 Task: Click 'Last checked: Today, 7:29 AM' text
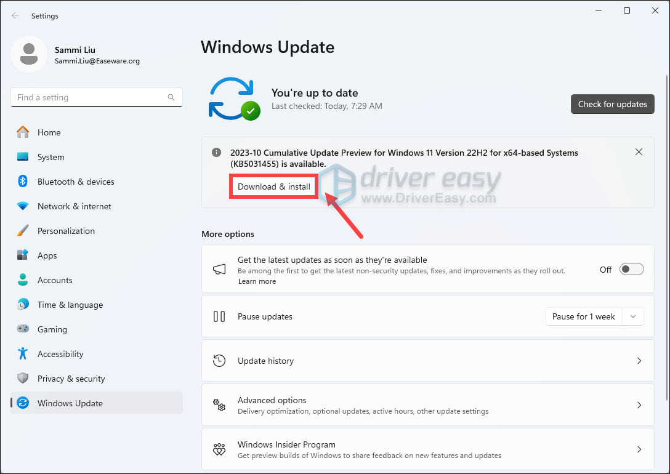pyautogui.click(x=327, y=106)
